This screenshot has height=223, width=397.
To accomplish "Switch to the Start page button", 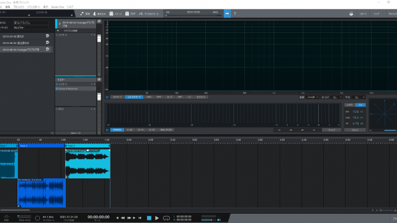I will pyautogui.click(x=364, y=14).
